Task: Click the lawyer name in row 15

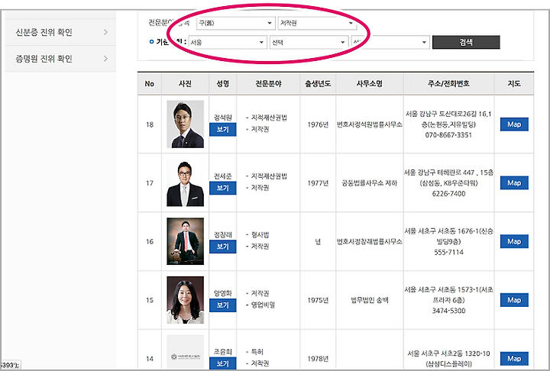Action: tap(223, 293)
